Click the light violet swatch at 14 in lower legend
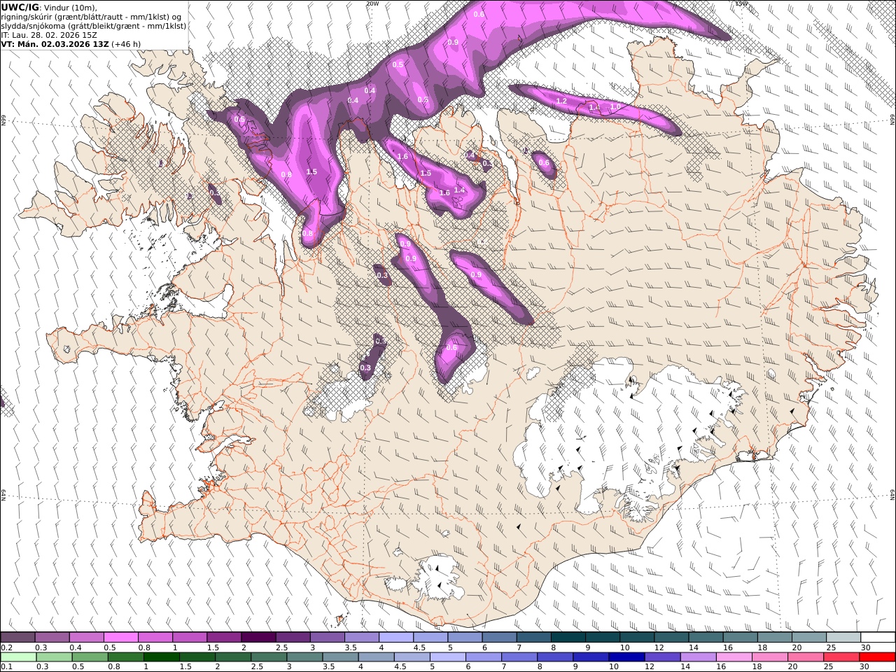The image size is (896, 672). [697, 657]
